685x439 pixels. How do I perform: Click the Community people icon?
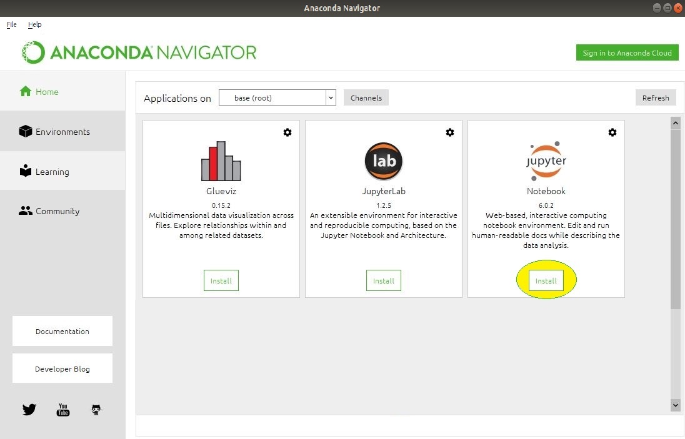coord(26,211)
